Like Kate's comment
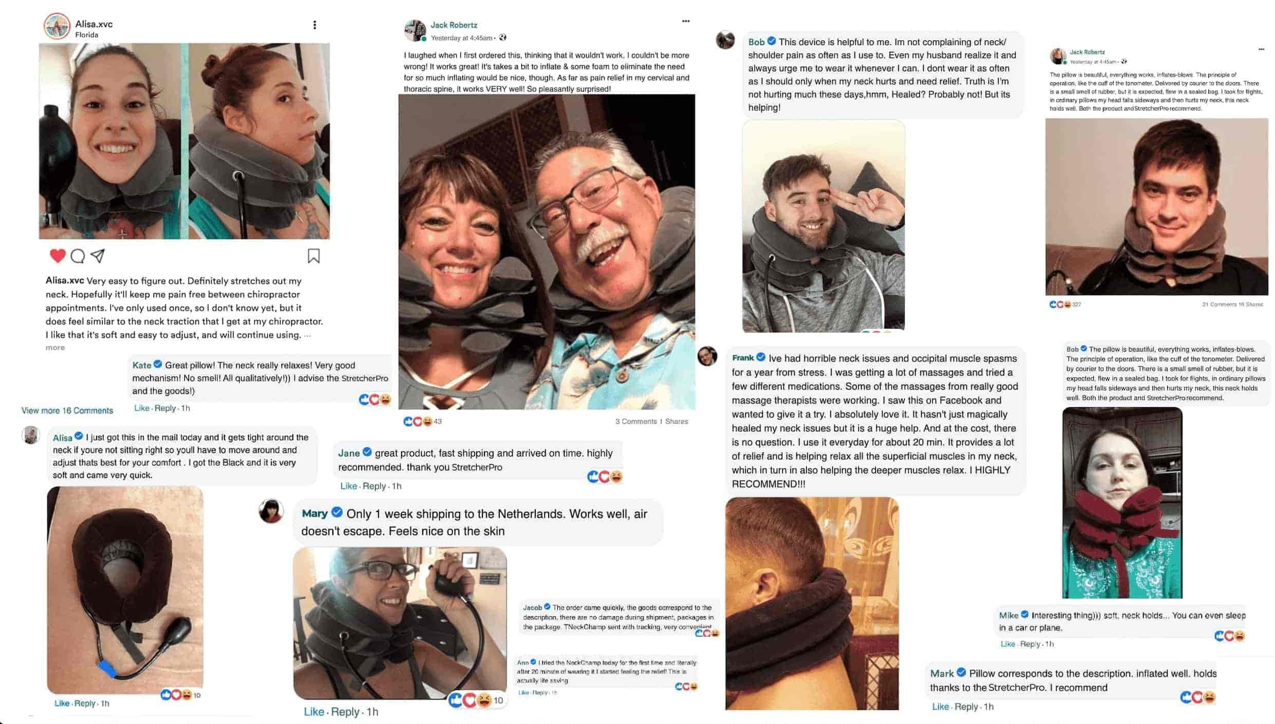Screen dimensions: 1275x724 tap(141, 408)
